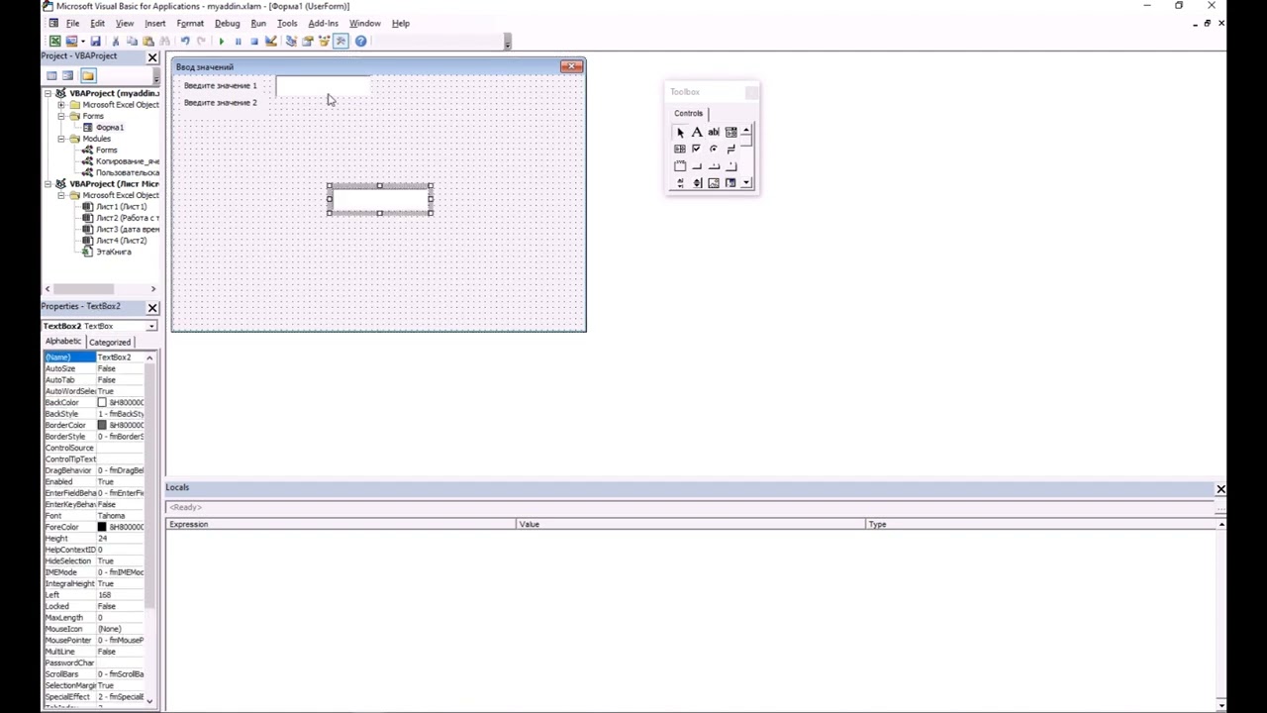Select the ListBox control in Toolbox
This screenshot has height=713, width=1267.
tap(680, 149)
